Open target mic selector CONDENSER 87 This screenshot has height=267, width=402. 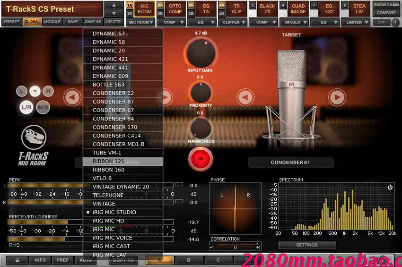click(x=291, y=163)
